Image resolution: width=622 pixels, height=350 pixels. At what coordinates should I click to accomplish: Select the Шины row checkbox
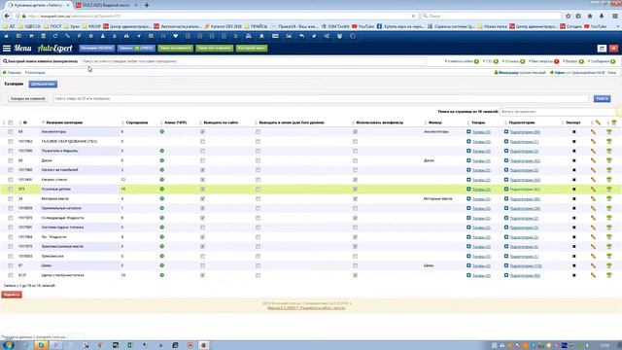(x=11, y=265)
